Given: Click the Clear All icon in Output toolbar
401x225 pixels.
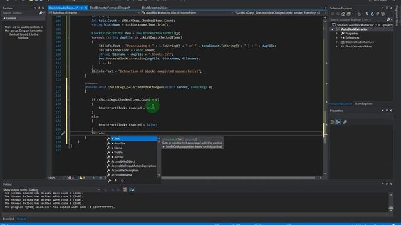Looking at the screenshot, I should click(x=125, y=190).
